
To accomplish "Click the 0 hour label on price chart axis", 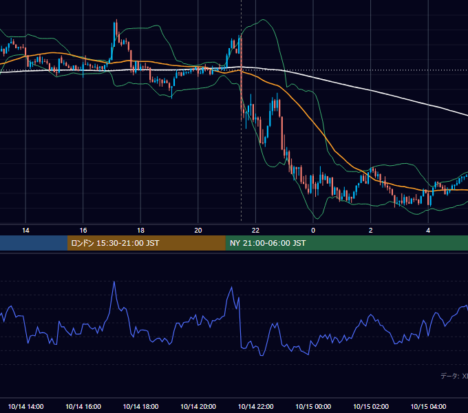I will click(x=313, y=231).
